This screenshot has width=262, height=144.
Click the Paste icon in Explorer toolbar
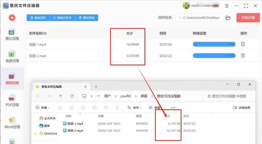83,108
